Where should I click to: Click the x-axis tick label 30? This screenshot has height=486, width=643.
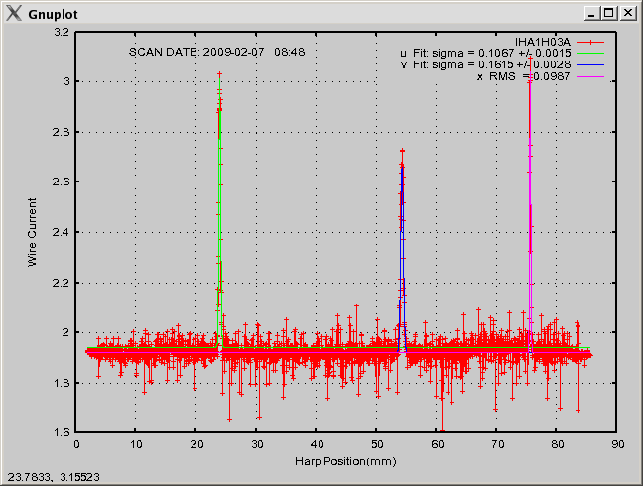point(257,444)
